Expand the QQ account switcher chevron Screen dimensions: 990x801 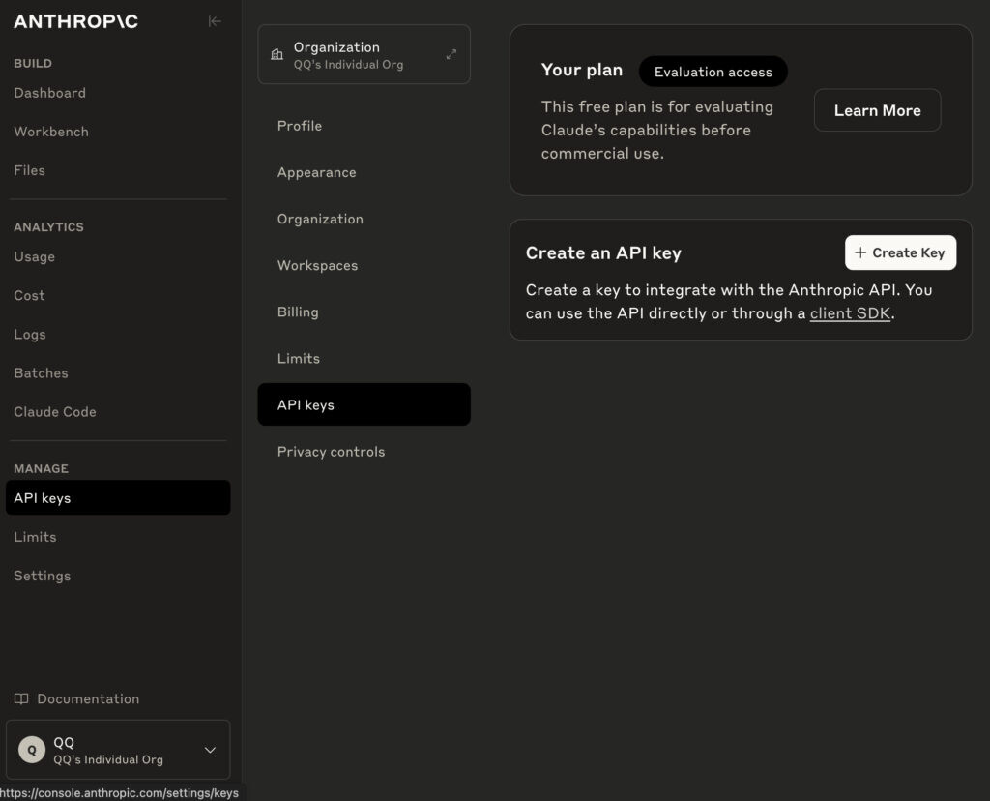click(x=210, y=750)
